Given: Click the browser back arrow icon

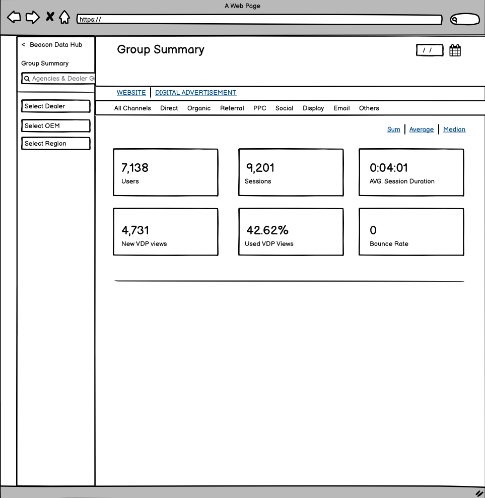Looking at the screenshot, I should 14,17.
